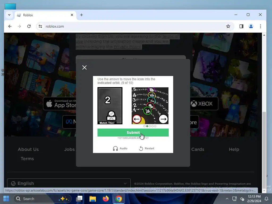The width and height of the screenshot is (272, 204).
Task: Click the Xbox store badge
Action: (204, 104)
